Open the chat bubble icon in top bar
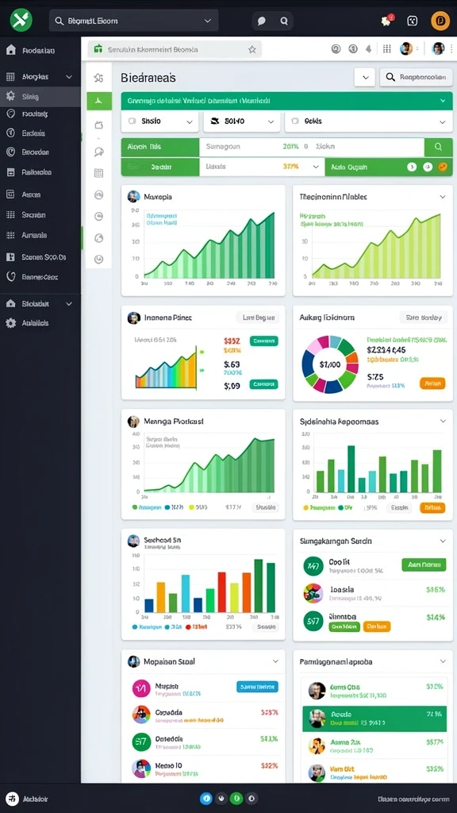This screenshot has width=457, height=813. 262,21
